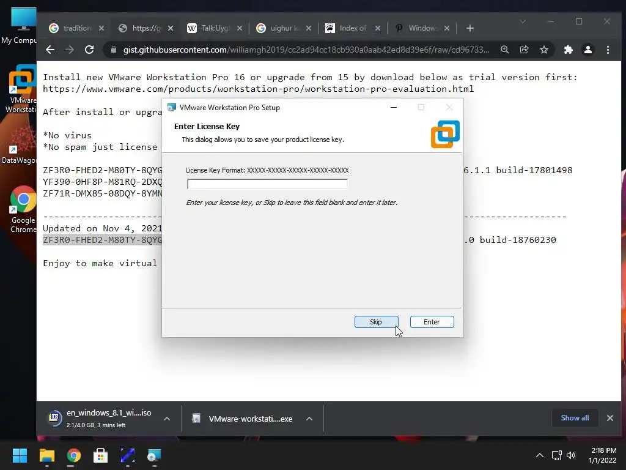Share this page via share icon
The width and height of the screenshot is (626, 470).
524,50
